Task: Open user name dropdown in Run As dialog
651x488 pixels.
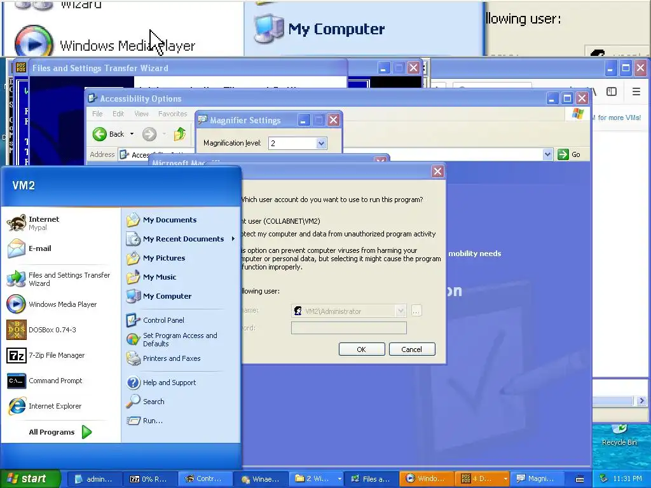Action: click(x=401, y=311)
